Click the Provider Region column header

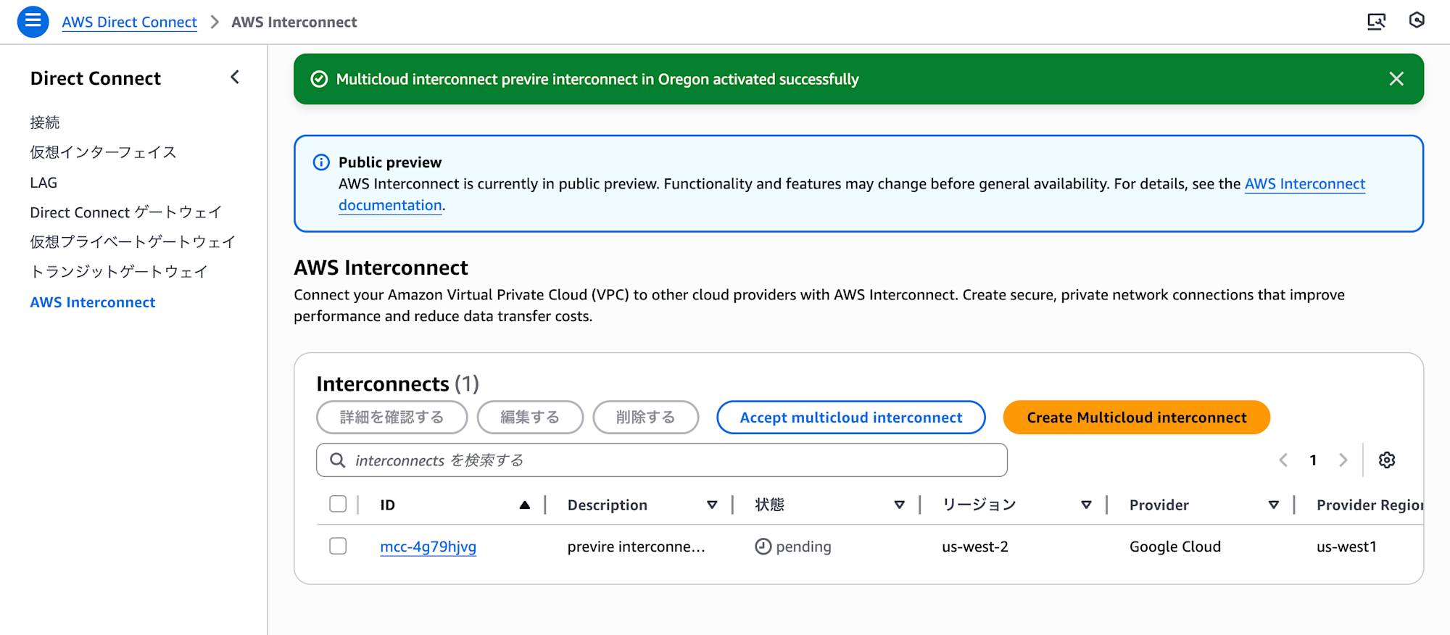pyautogui.click(x=1370, y=505)
